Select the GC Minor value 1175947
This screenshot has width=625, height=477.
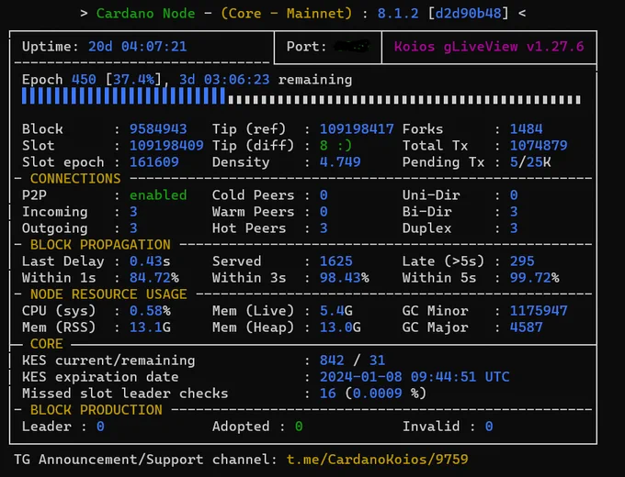(x=539, y=311)
